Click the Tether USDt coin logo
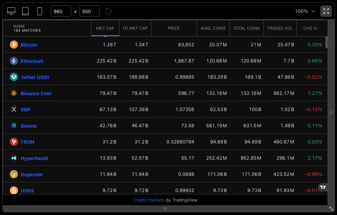Viewport: 337px width, 215px height. (x=14, y=77)
